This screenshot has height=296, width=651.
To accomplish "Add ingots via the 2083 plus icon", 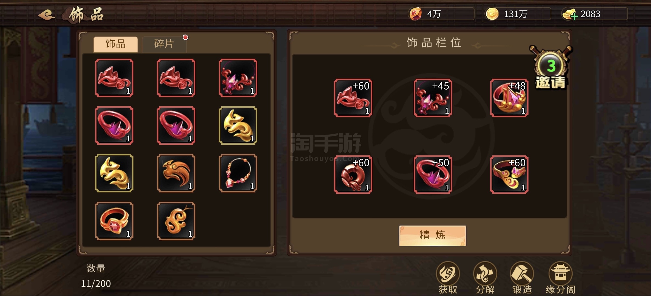I will 574,16.
